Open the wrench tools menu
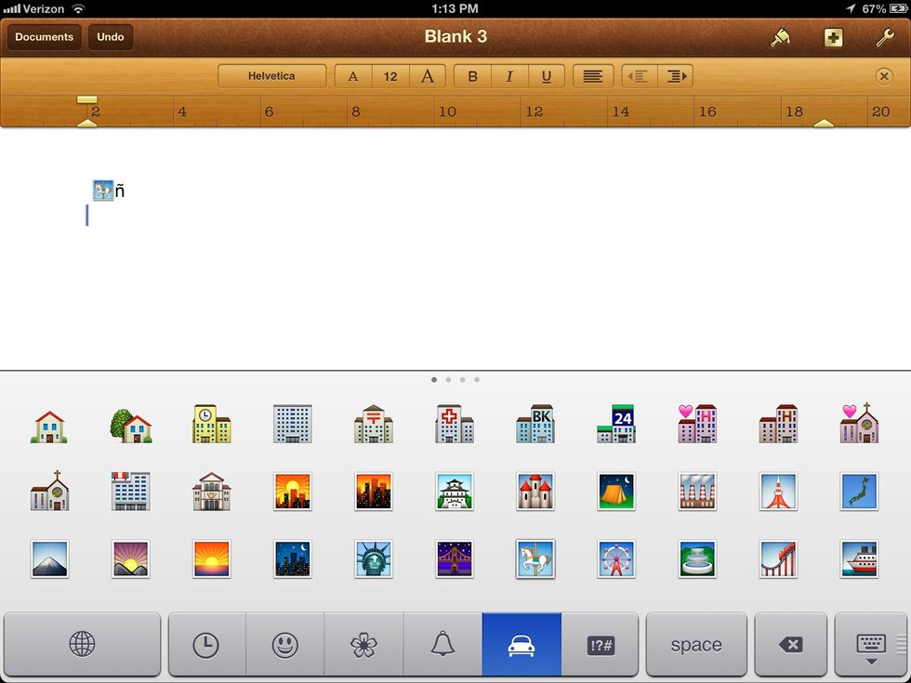Screen dimensions: 911x683 (885, 38)
